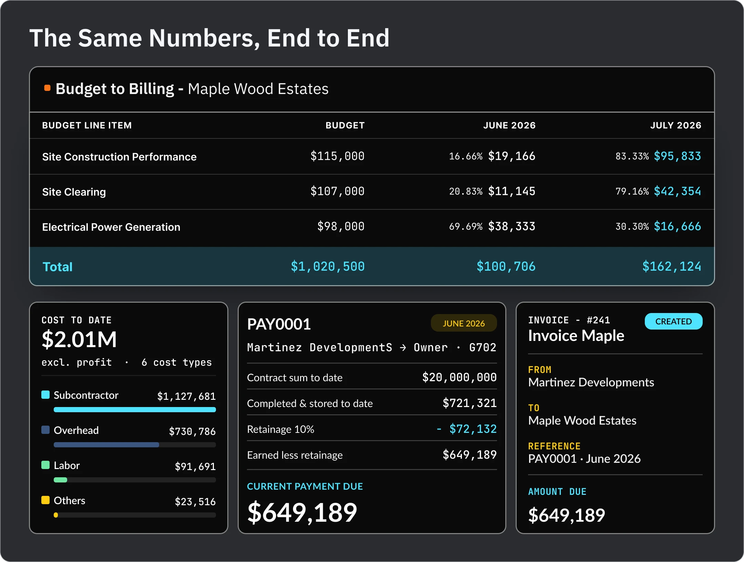Screen dimensions: 744x562
Task: Click the orange square beside Budget to Billing
Action: (x=48, y=88)
